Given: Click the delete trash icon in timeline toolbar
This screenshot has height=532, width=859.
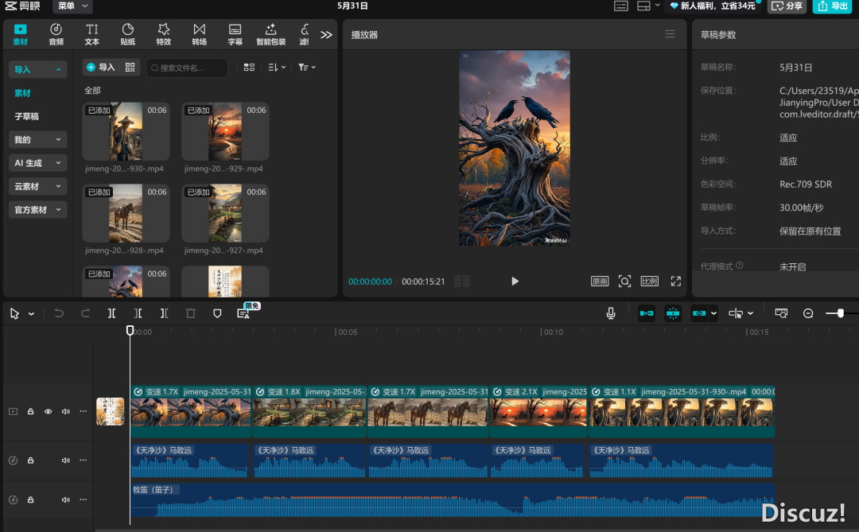Looking at the screenshot, I should point(191,313).
